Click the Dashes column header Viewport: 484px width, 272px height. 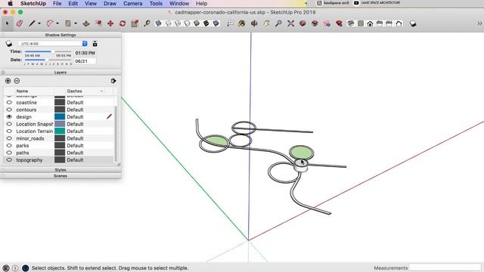85,91
